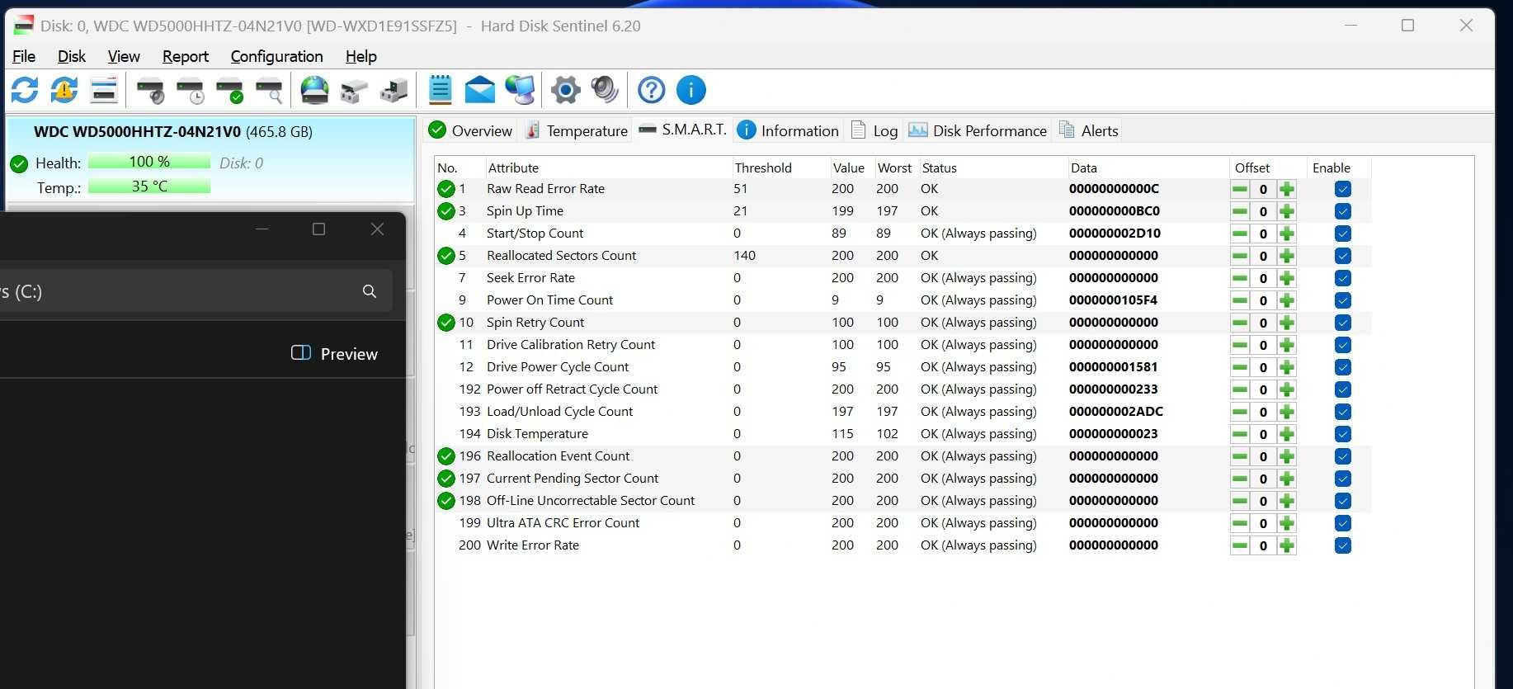Image resolution: width=1513 pixels, height=689 pixels.
Task: Click the Health 100 % green bar
Action: pos(149,162)
